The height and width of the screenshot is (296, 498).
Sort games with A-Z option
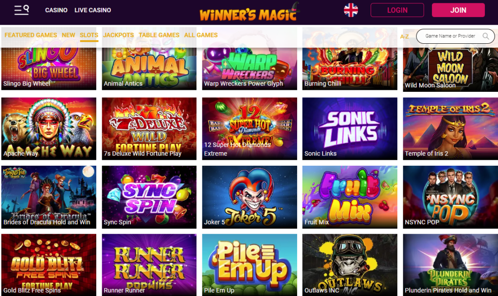point(404,36)
